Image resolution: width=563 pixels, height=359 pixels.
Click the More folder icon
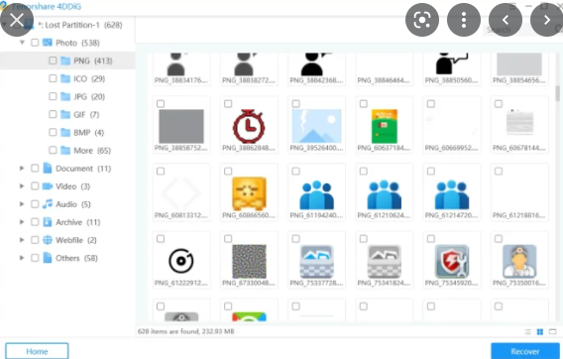(65, 151)
